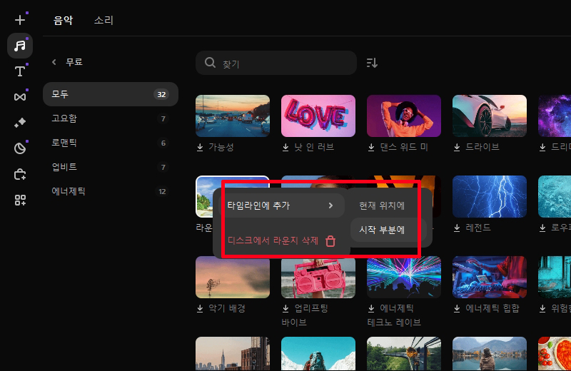The image size is (571, 371).
Task: Open the 댄스 위드 미 dancer thumbnail
Action: 404,116
